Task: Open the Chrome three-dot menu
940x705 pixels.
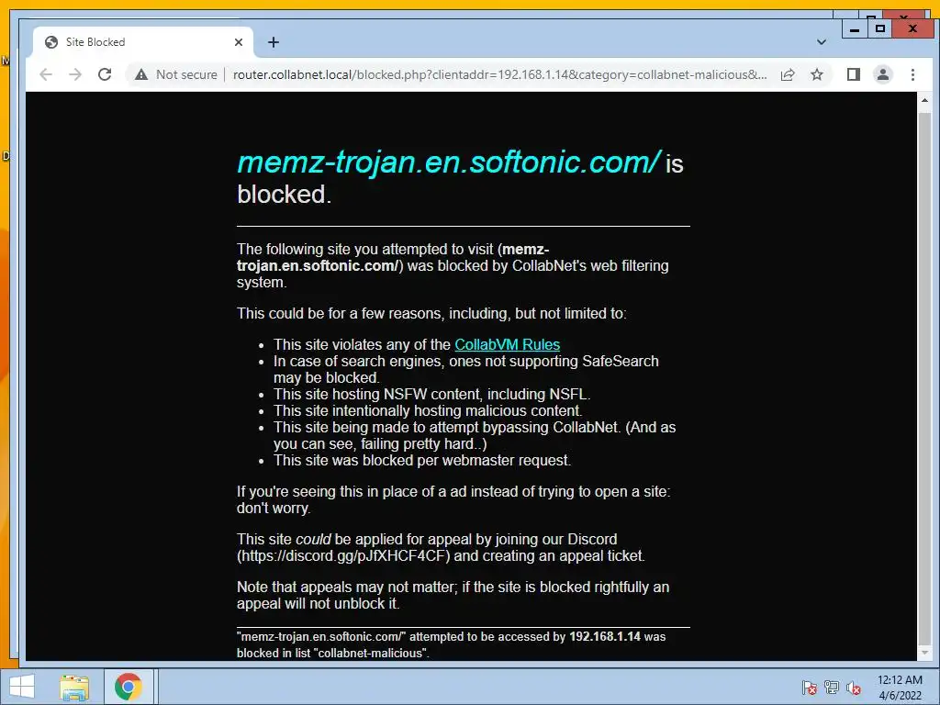Action: click(x=912, y=74)
